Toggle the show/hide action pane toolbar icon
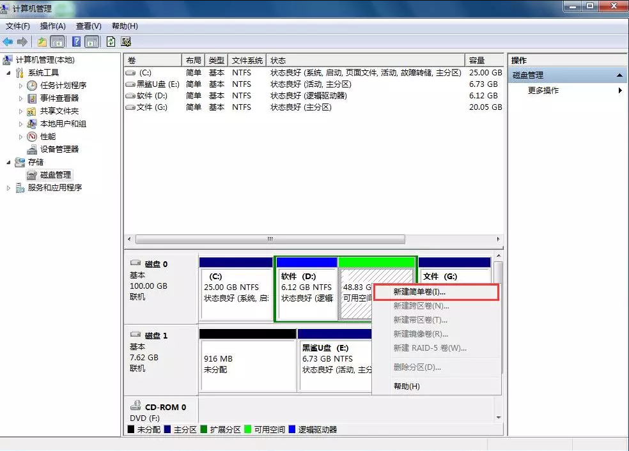This screenshot has height=451, width=629. click(x=92, y=41)
